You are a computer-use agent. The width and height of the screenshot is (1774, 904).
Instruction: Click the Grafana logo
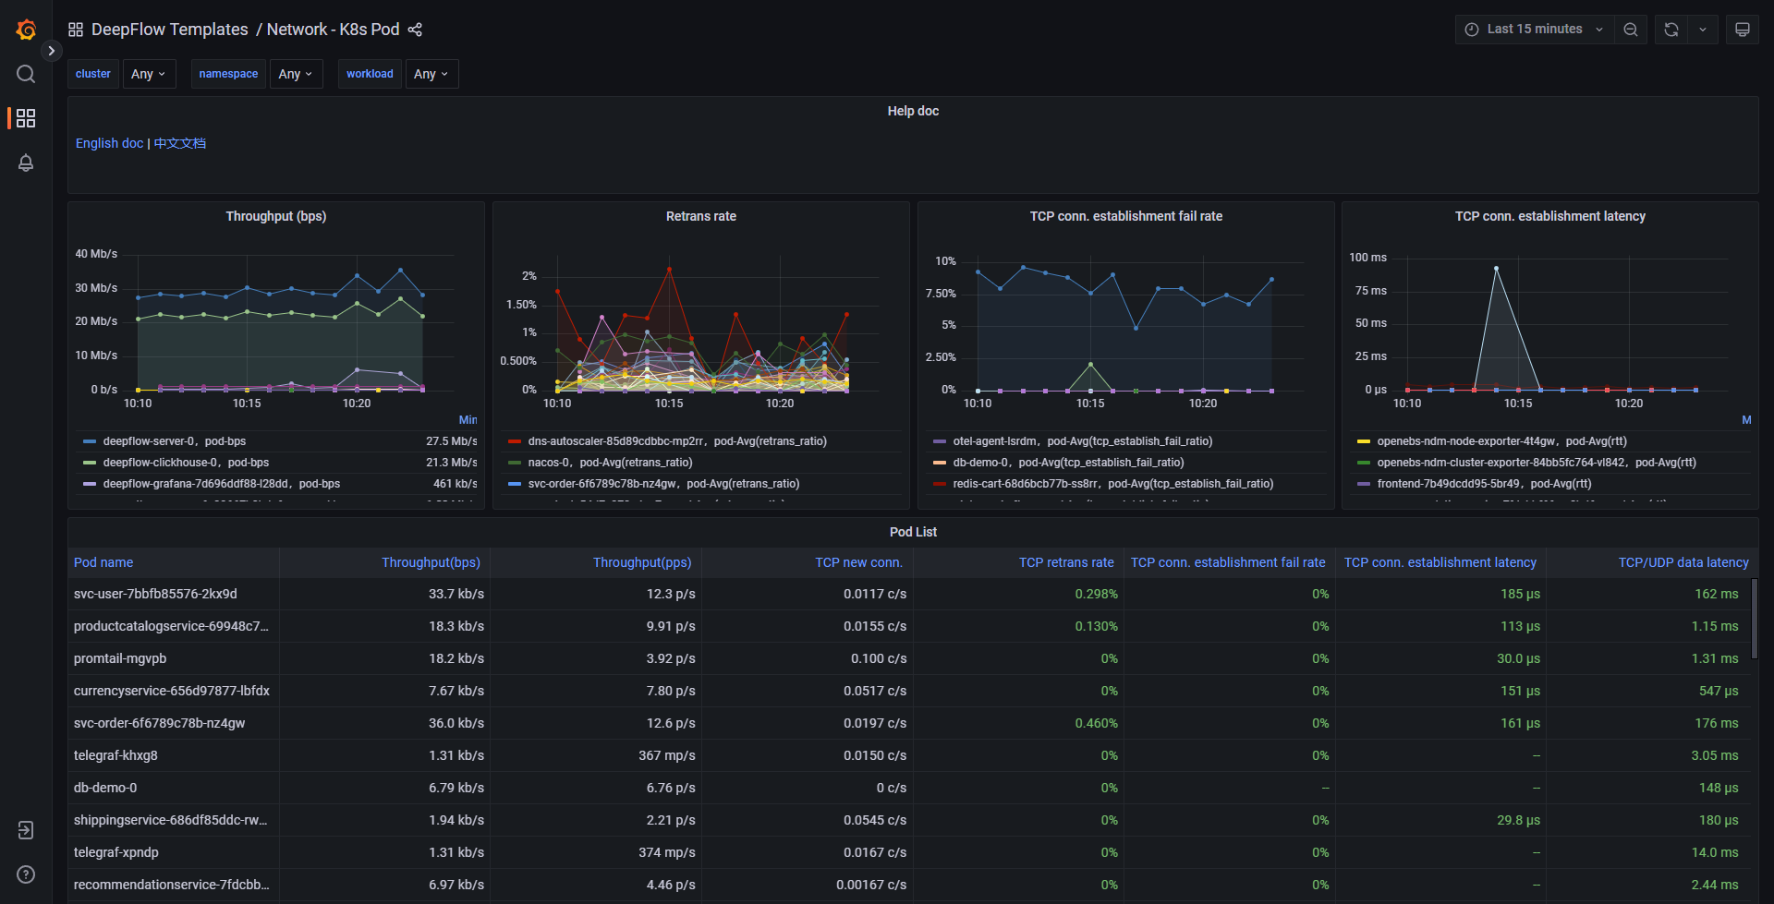click(26, 29)
